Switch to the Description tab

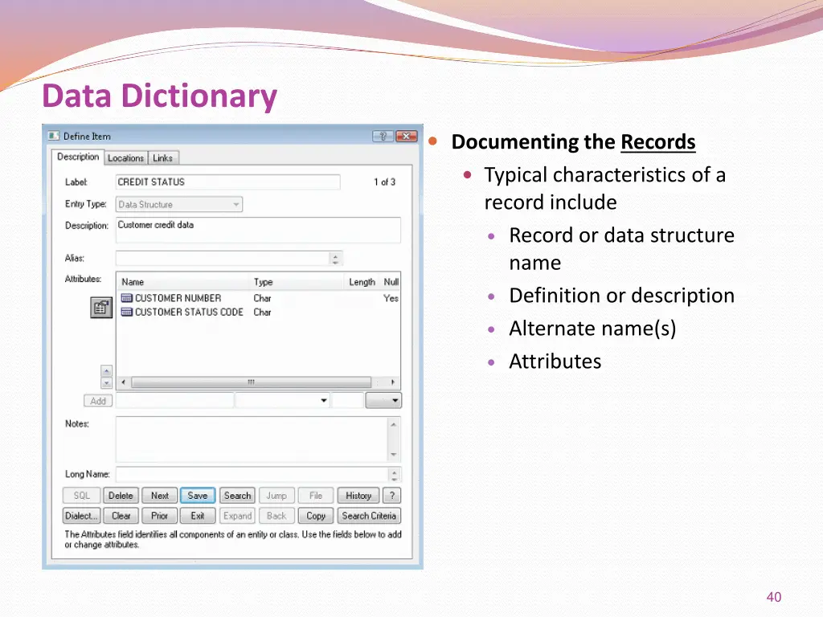tap(78, 157)
